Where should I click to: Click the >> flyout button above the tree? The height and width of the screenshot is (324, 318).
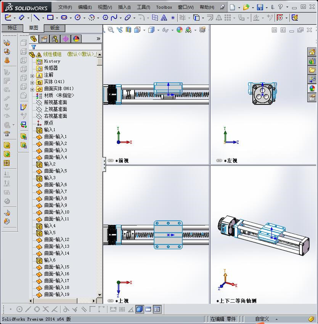pos(98,38)
